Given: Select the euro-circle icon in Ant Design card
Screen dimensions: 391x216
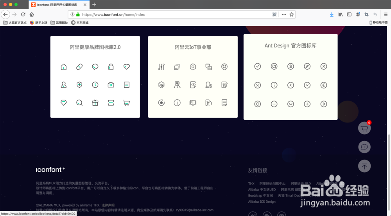Looking at the screenshot, I should point(324,85).
